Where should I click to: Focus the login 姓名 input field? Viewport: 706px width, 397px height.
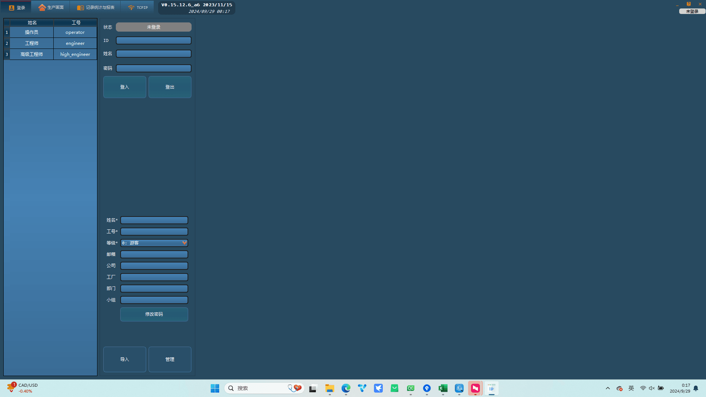point(154,54)
